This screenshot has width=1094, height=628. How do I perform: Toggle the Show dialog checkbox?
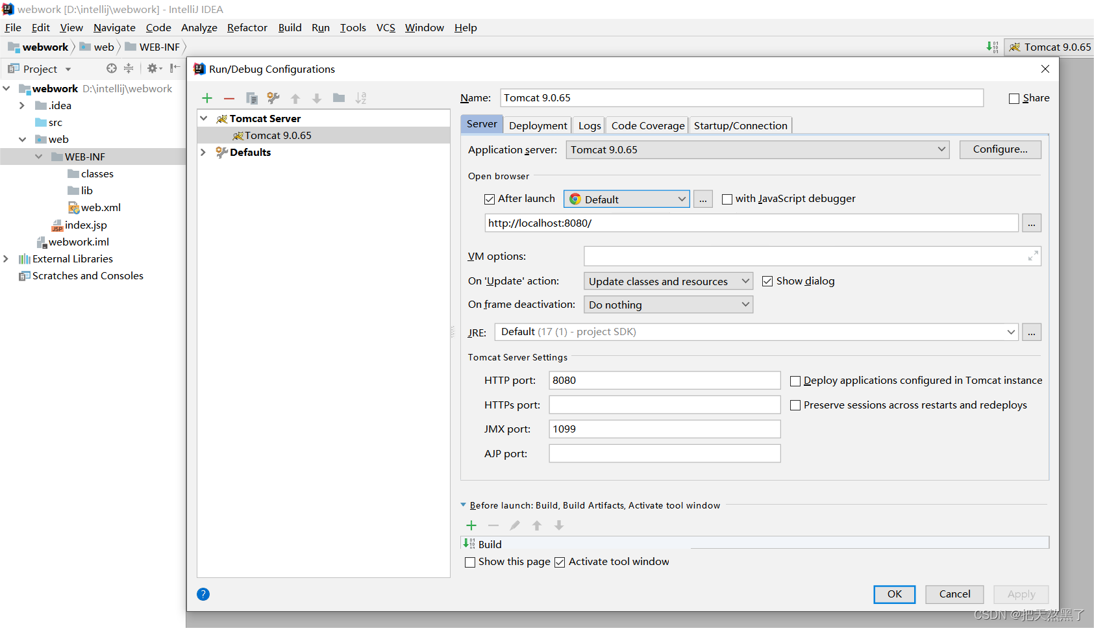(x=767, y=281)
